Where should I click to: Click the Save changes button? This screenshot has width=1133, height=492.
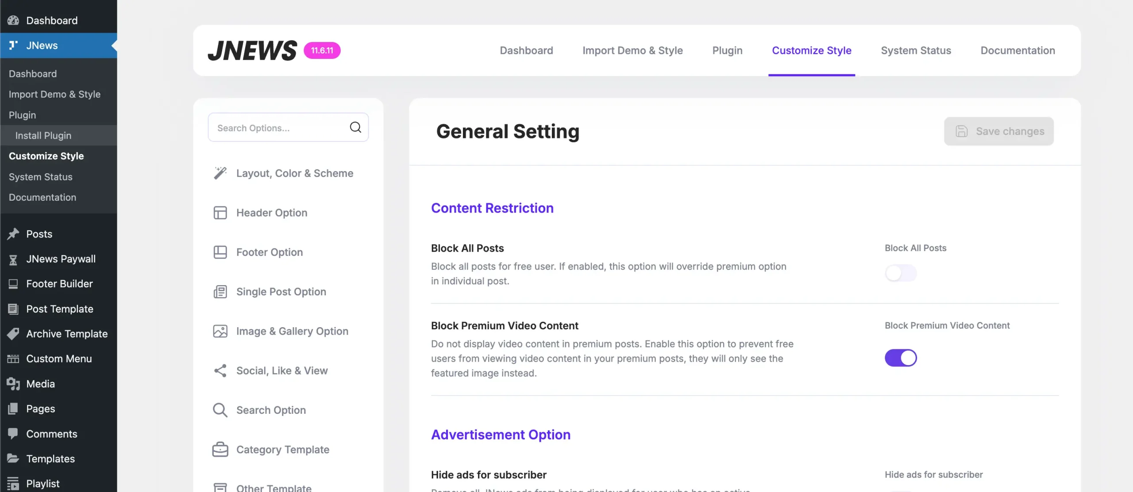coord(998,131)
